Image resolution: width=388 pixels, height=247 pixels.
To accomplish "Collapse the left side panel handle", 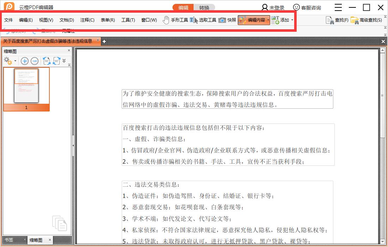I will (73, 145).
